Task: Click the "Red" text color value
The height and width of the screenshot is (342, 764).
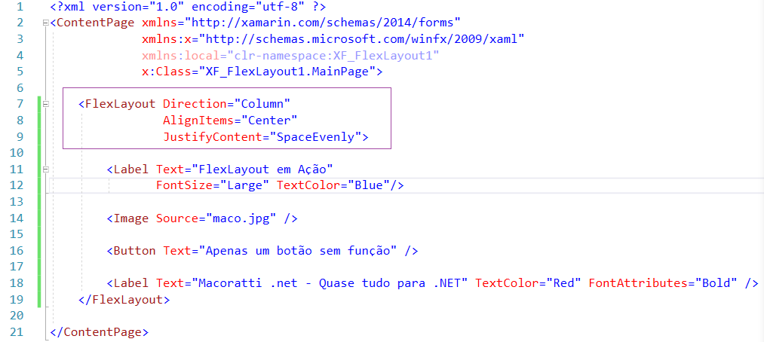Action: pos(563,283)
